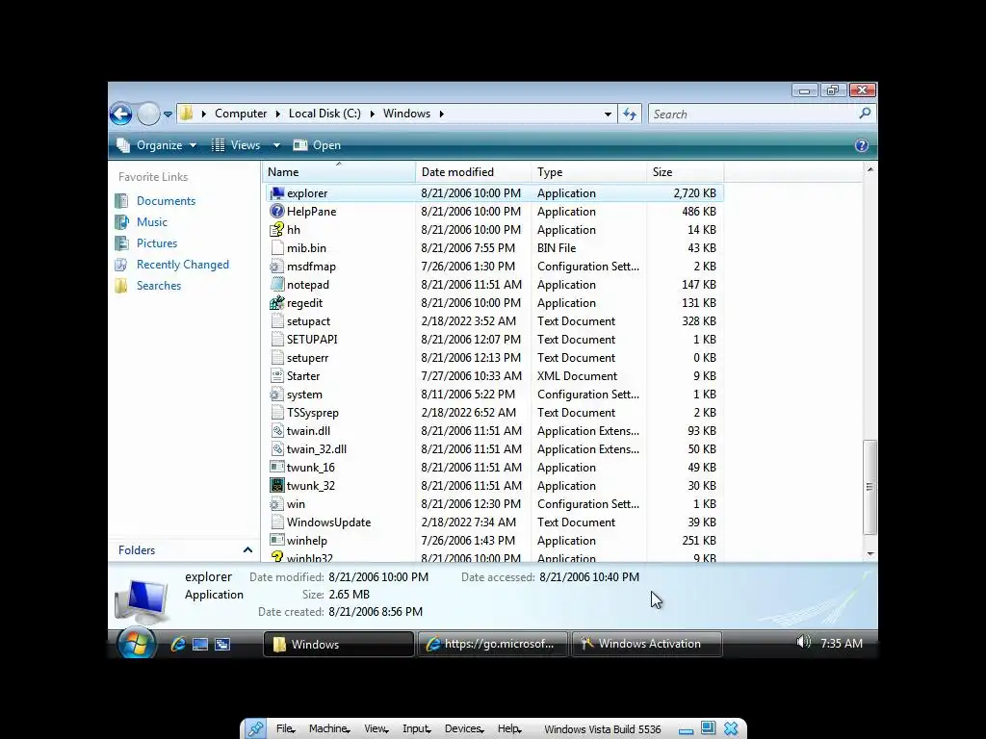Screen dimensions: 986x739
Task: Click the Help question mark icon
Action: coord(862,145)
